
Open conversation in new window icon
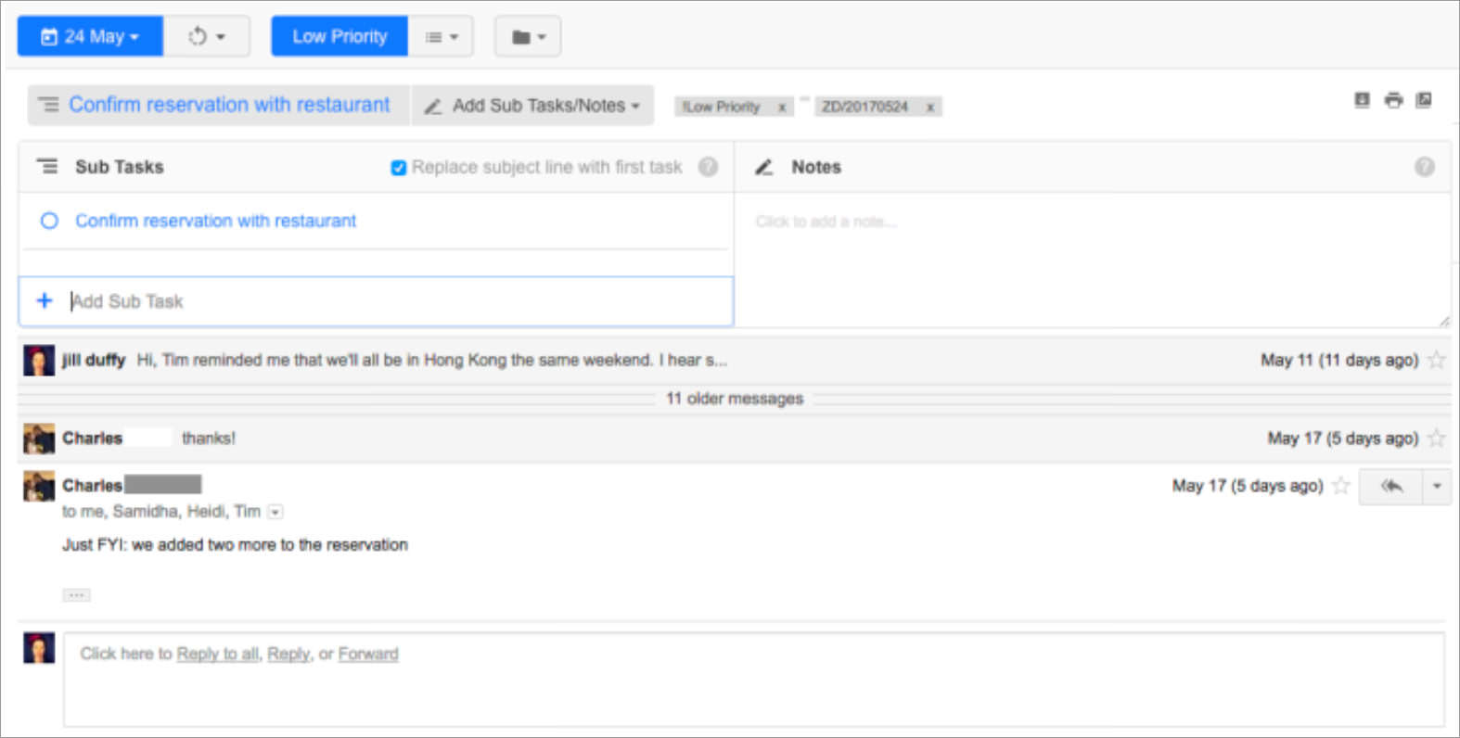[x=1424, y=100]
